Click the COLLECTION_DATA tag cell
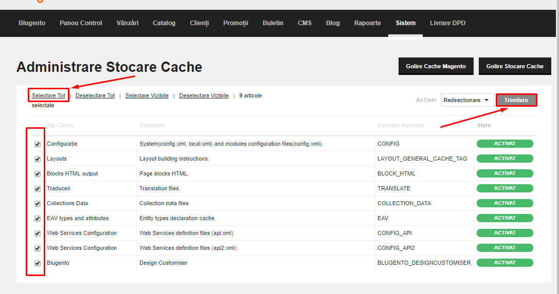The height and width of the screenshot is (294, 559). click(x=404, y=204)
